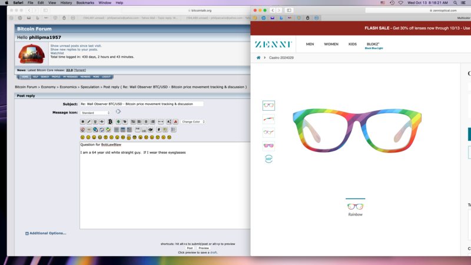The width and height of the screenshot is (471, 265).
Task: Insert hyperlink using the globe icon
Action: click(95, 130)
